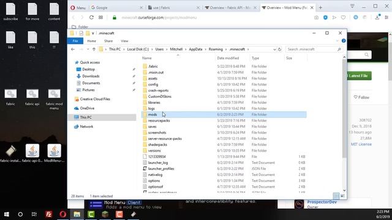
Task: Select fabric mod menu shortcut on desktop
Action: pos(55,99)
